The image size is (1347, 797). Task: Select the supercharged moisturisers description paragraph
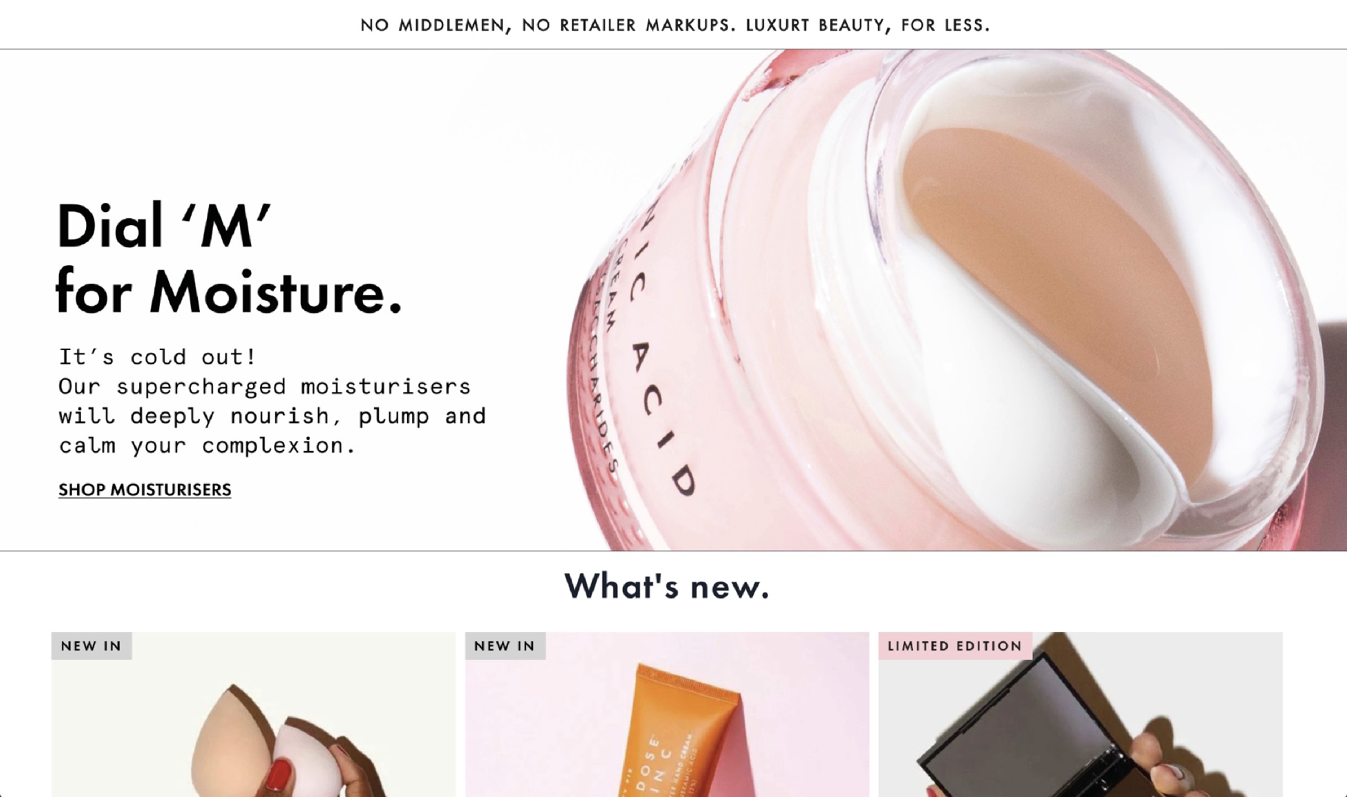(x=272, y=401)
